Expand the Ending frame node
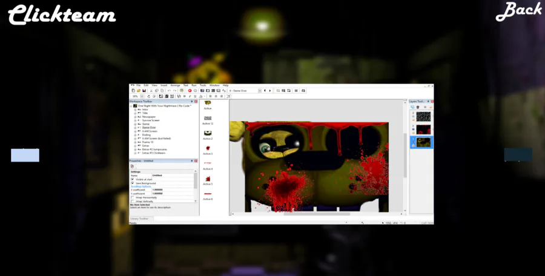The image size is (545, 276). 135,135
